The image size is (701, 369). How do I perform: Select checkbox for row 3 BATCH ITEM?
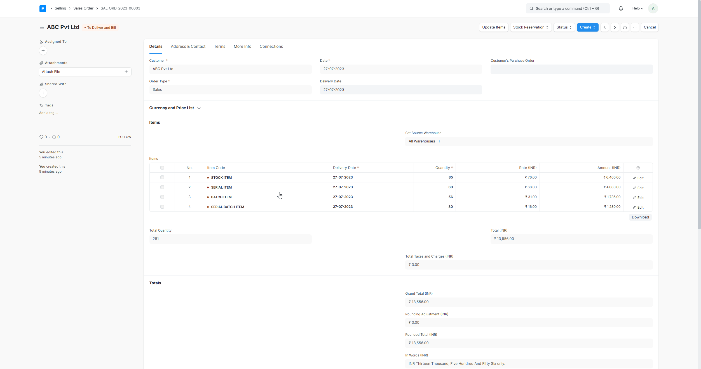pyautogui.click(x=162, y=197)
